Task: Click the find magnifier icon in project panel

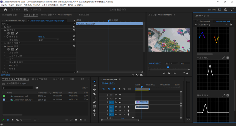Action: 71,120
